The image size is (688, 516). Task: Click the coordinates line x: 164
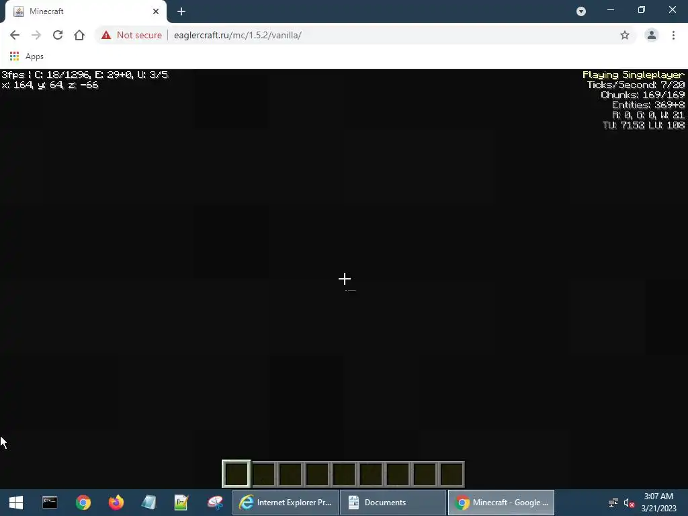pos(50,85)
